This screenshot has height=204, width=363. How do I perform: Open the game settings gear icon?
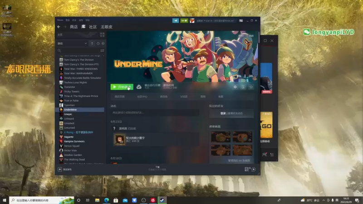coord(235,87)
